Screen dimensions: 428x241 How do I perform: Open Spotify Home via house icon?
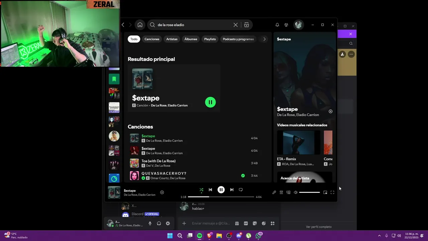(x=140, y=25)
